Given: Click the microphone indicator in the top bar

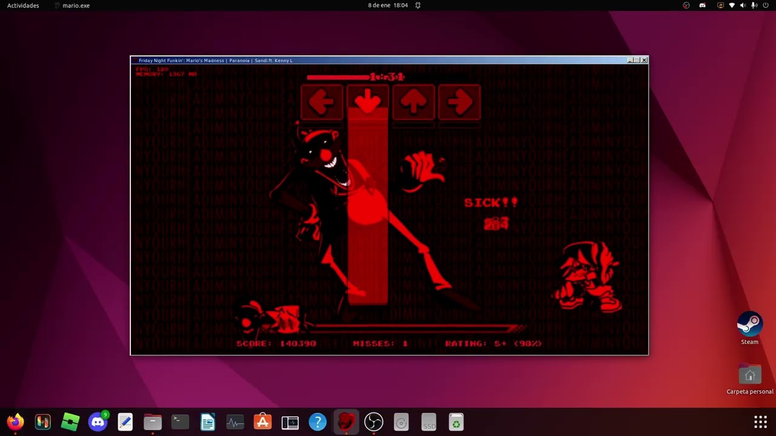Looking at the screenshot, I should tap(754, 5).
